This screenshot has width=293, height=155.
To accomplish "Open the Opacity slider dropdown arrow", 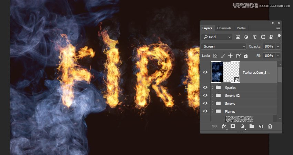I will [x=278, y=46].
